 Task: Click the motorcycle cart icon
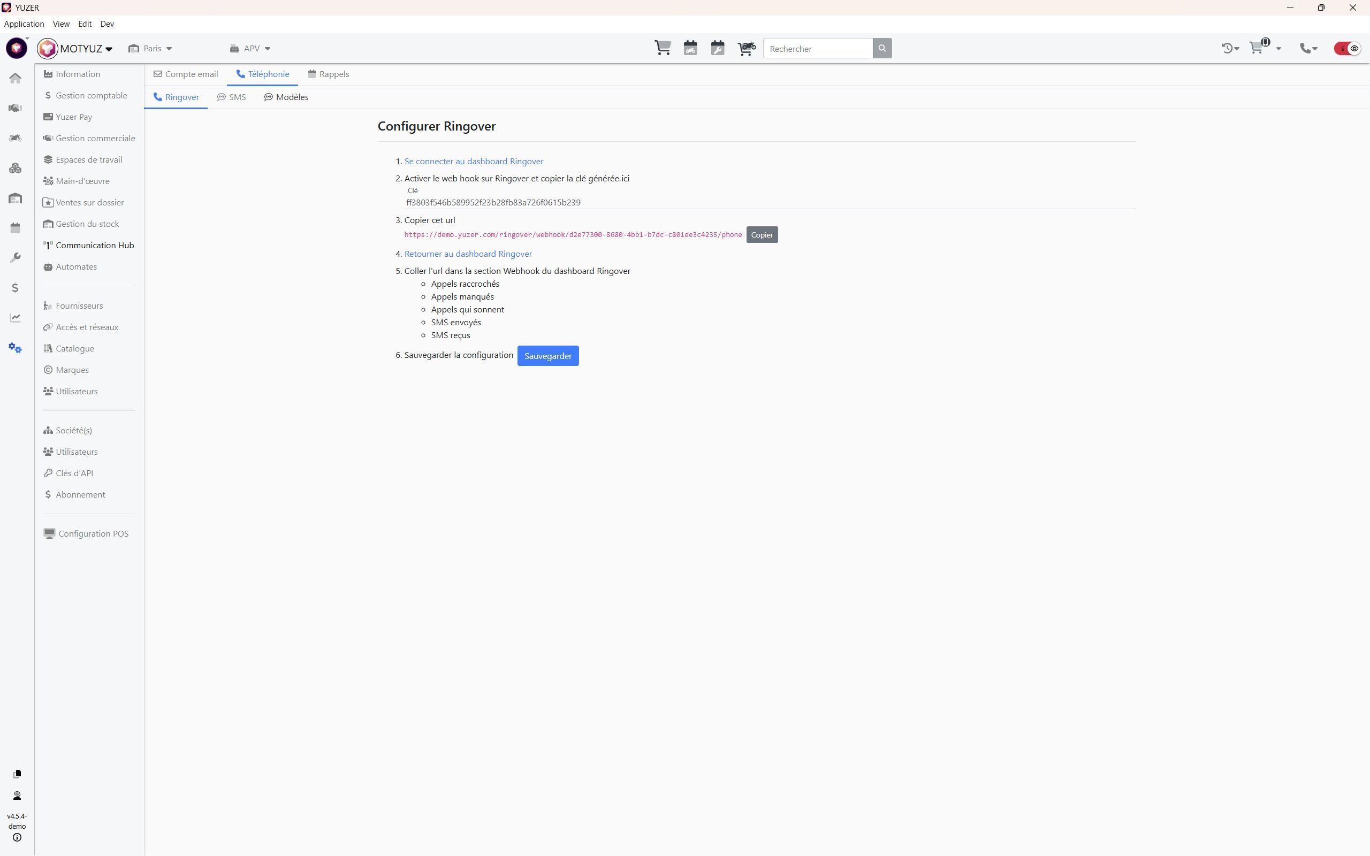(x=746, y=48)
